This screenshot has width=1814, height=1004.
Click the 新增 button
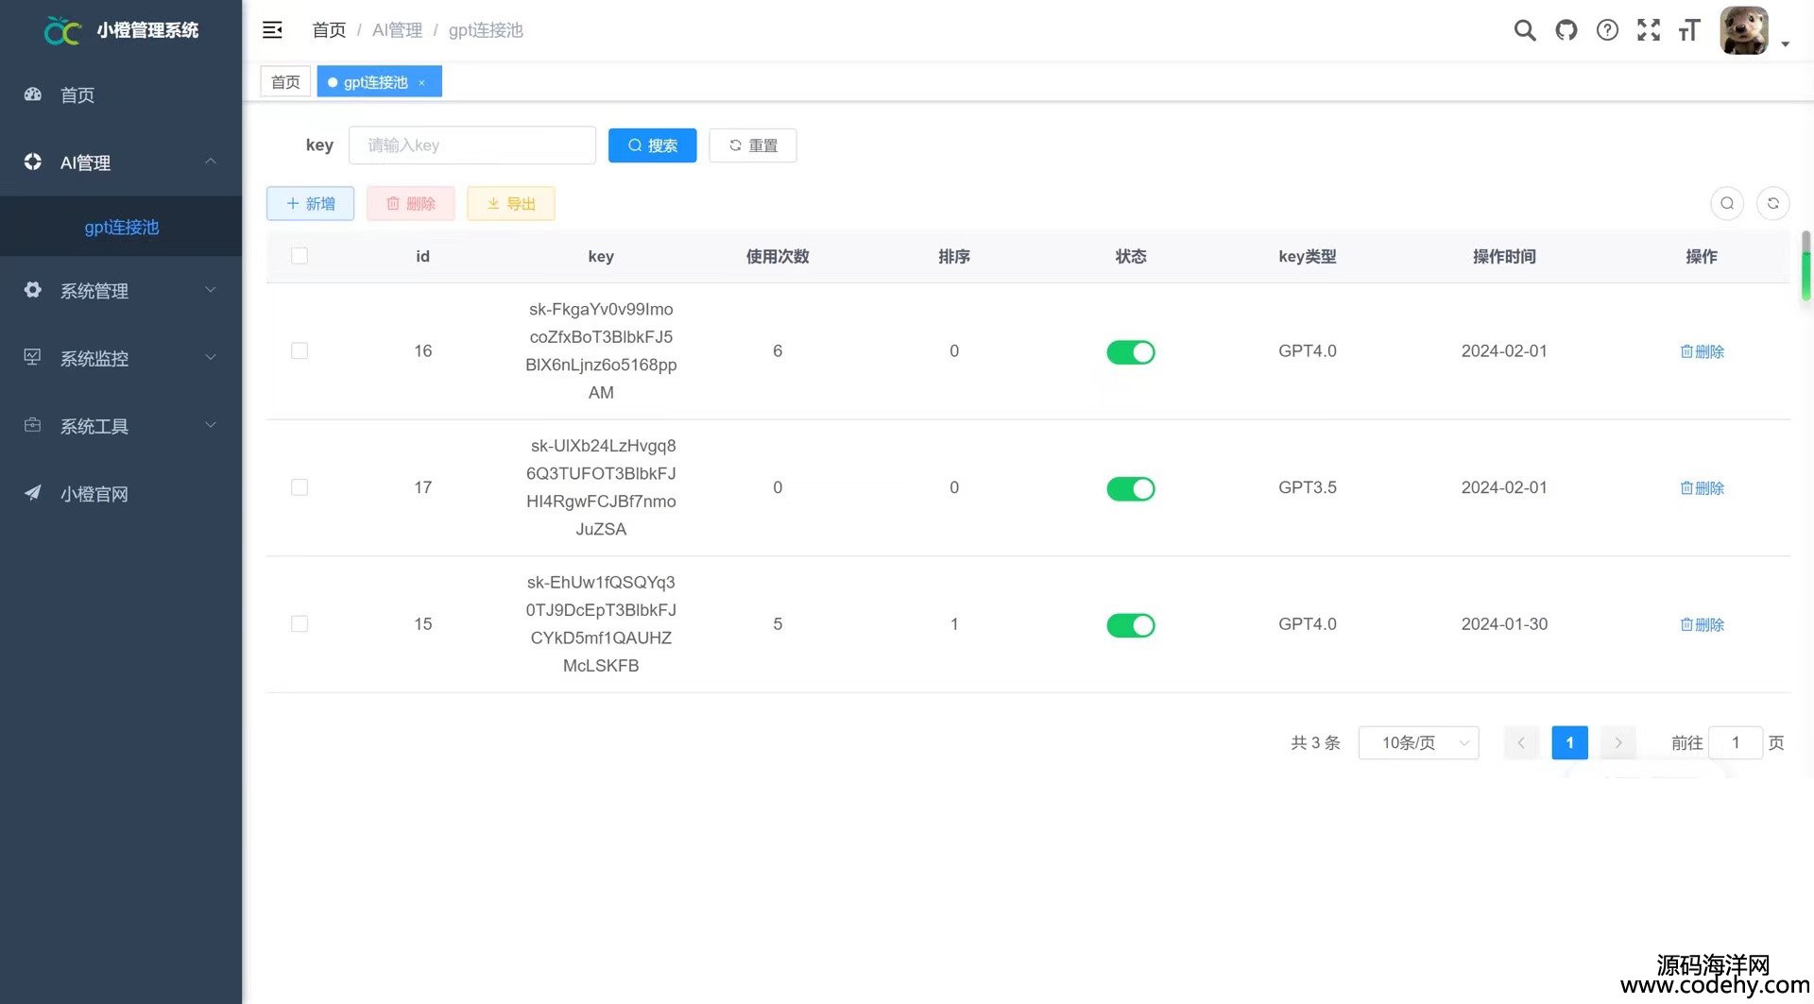pos(310,204)
